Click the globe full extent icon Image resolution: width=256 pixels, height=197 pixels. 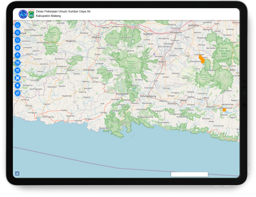click(x=18, y=47)
